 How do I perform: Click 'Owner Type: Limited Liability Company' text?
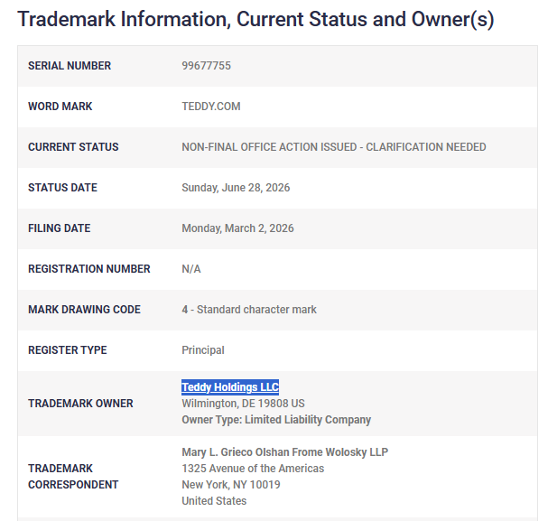point(276,420)
